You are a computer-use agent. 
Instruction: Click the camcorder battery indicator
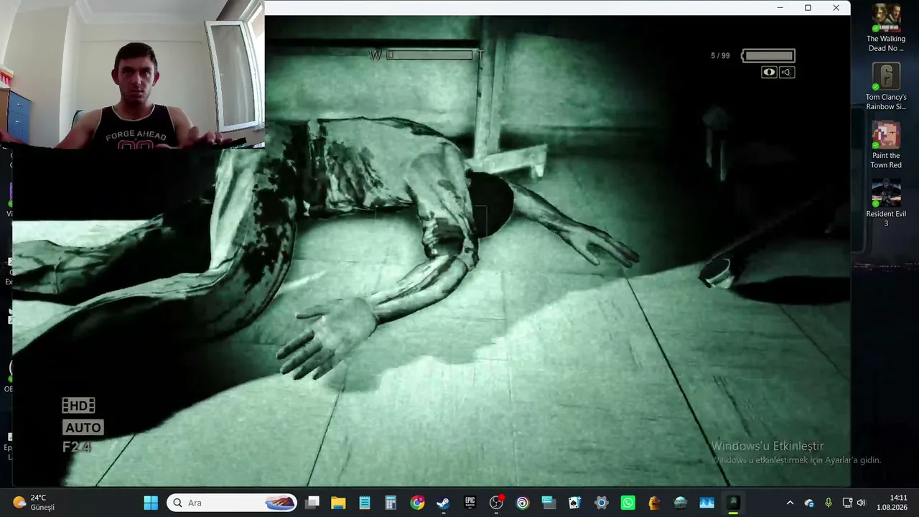(768, 55)
